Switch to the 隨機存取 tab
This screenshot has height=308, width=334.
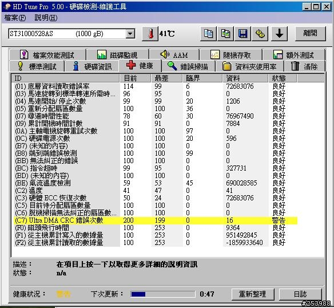[x=230, y=55]
